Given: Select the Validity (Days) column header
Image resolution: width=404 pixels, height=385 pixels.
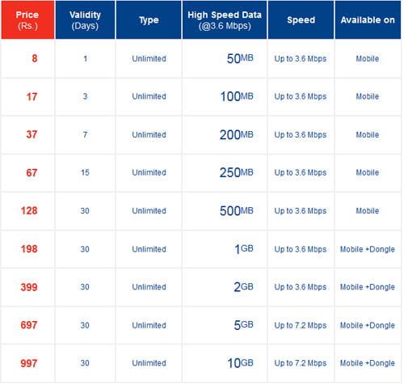Looking at the screenshot, I should pyautogui.click(x=85, y=19).
